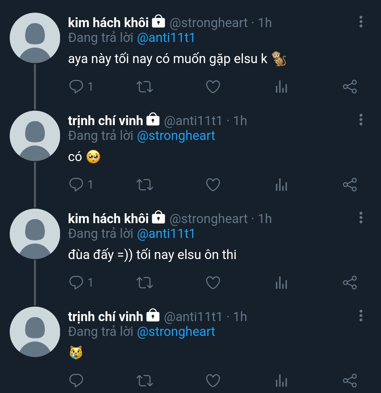The width and height of the screenshot is (381, 393).
Task: Open kim hách khôi profile avatar at top
Action: tap(35, 38)
